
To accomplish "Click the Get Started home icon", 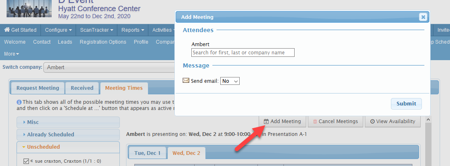I will pyautogui.click(x=7, y=30).
